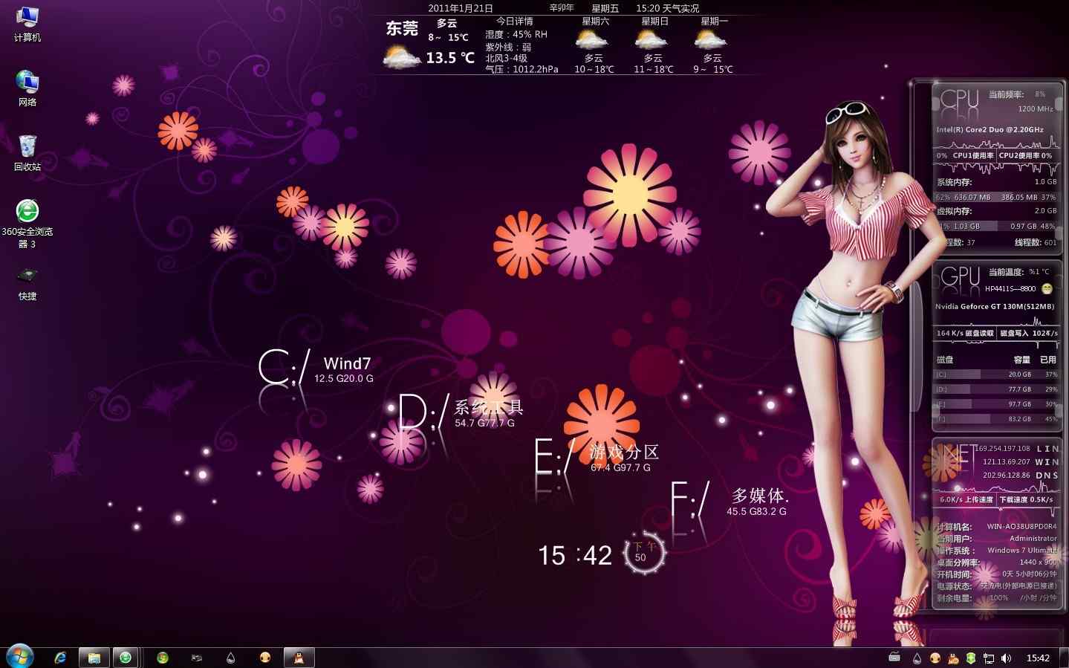This screenshot has width=1069, height=668.
Task: Open the Windows Start menu orb
Action: coord(19,657)
